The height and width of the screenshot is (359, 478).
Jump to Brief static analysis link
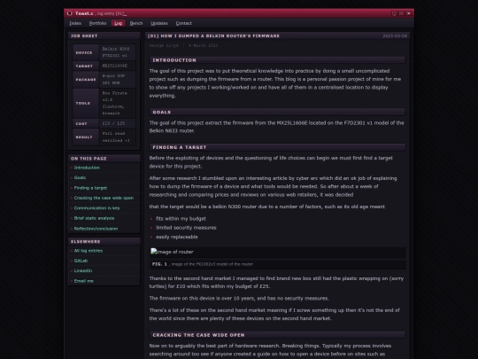click(x=94, y=218)
